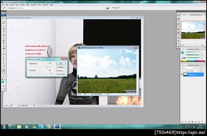The width and height of the screenshot is (207, 136).
Task: Click Cancel in Brightness/Contrast dialog
Action: 61,67
